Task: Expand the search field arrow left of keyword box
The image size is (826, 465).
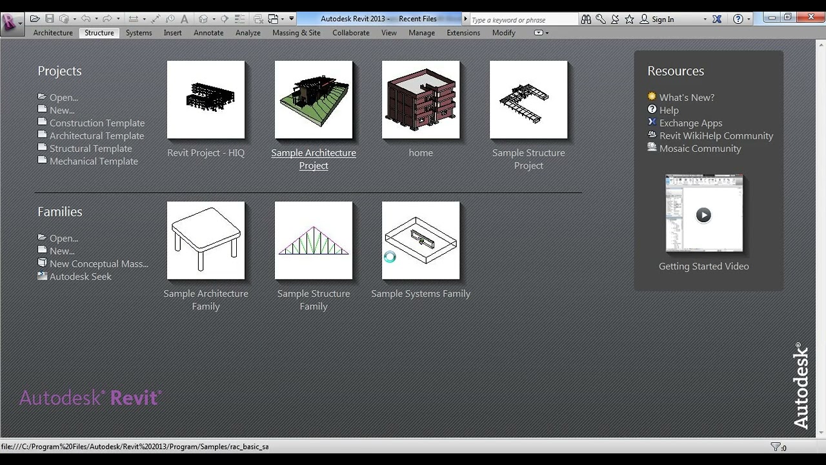Action: 465,19
